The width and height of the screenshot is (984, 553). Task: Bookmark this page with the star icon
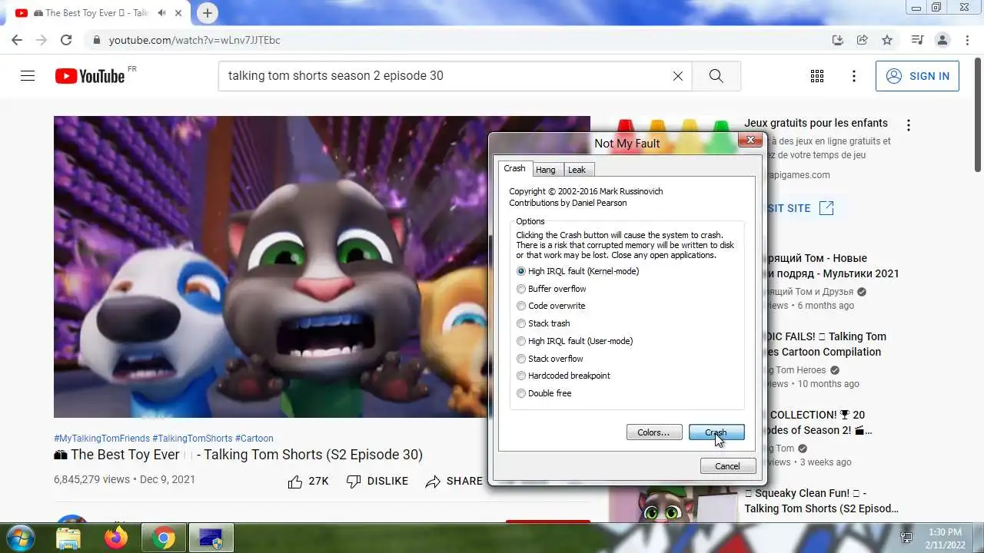tap(887, 40)
